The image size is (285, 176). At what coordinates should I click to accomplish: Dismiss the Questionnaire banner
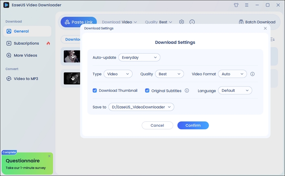click(49, 156)
